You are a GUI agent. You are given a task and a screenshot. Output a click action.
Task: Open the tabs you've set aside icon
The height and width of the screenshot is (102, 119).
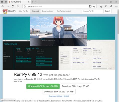pos(2,2)
